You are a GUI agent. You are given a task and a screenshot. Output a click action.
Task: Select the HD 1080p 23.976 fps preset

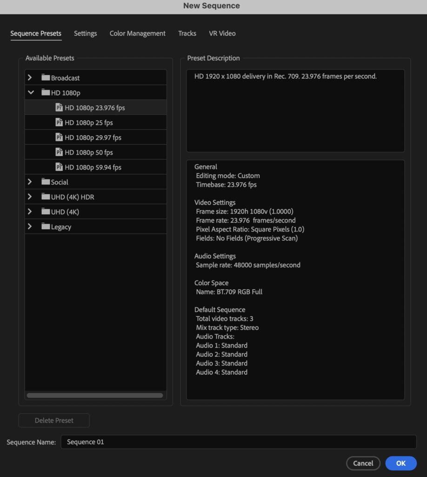(96, 108)
